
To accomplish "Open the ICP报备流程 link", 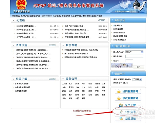I will 118,29.
